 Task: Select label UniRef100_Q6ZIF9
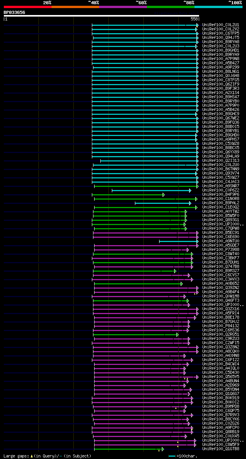(x=221, y=85)
